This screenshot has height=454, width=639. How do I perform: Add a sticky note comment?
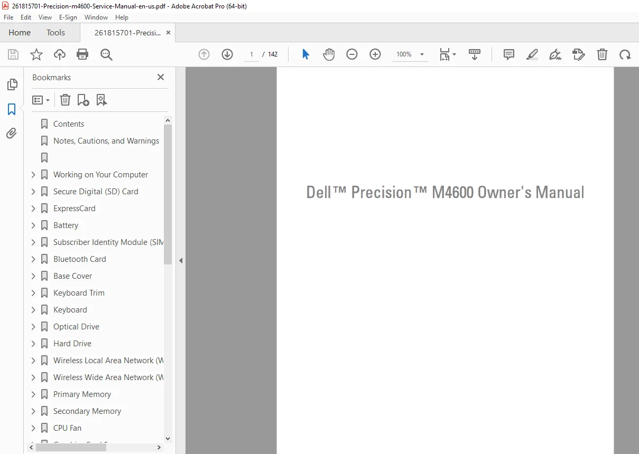tap(509, 54)
